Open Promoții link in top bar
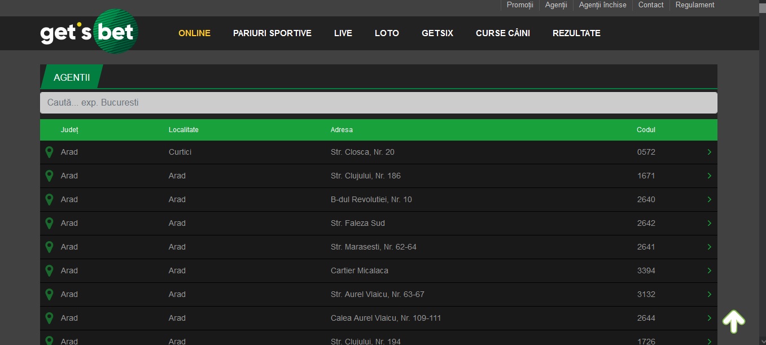The height and width of the screenshot is (345, 766). click(520, 5)
